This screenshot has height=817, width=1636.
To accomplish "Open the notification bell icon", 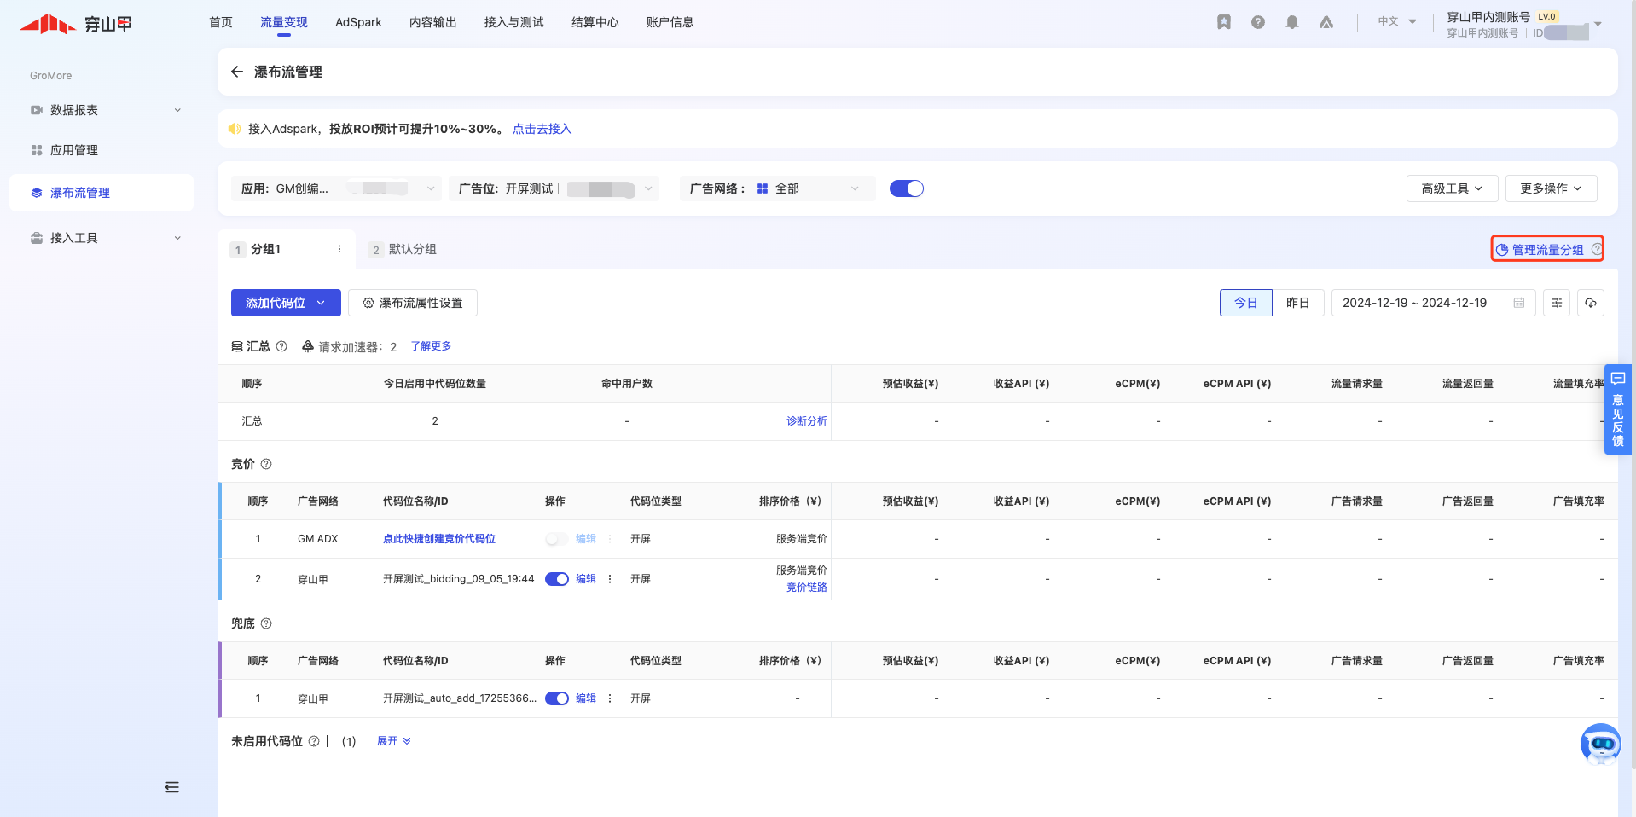I will pos(1292,22).
